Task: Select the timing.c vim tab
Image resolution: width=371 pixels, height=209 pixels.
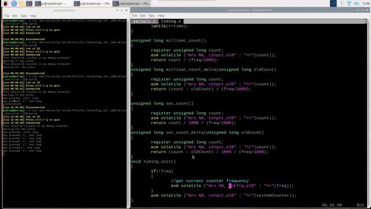Action: click(x=171, y=21)
